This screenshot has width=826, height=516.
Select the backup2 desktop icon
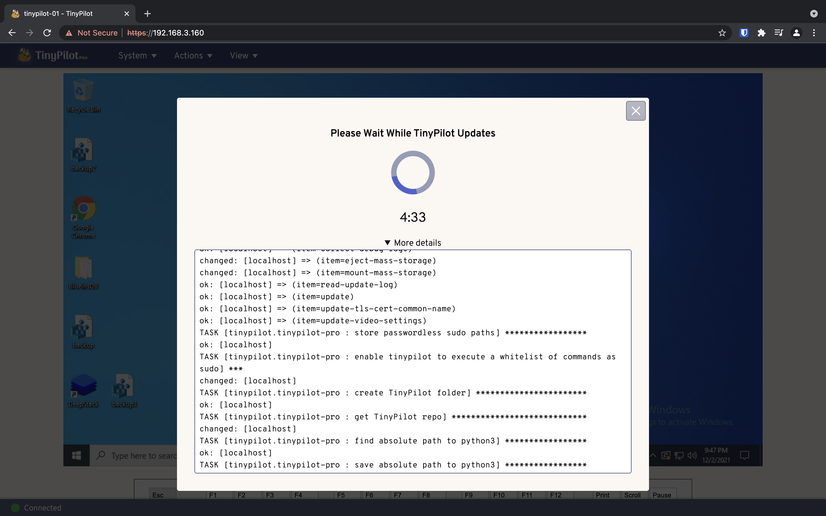(x=83, y=155)
